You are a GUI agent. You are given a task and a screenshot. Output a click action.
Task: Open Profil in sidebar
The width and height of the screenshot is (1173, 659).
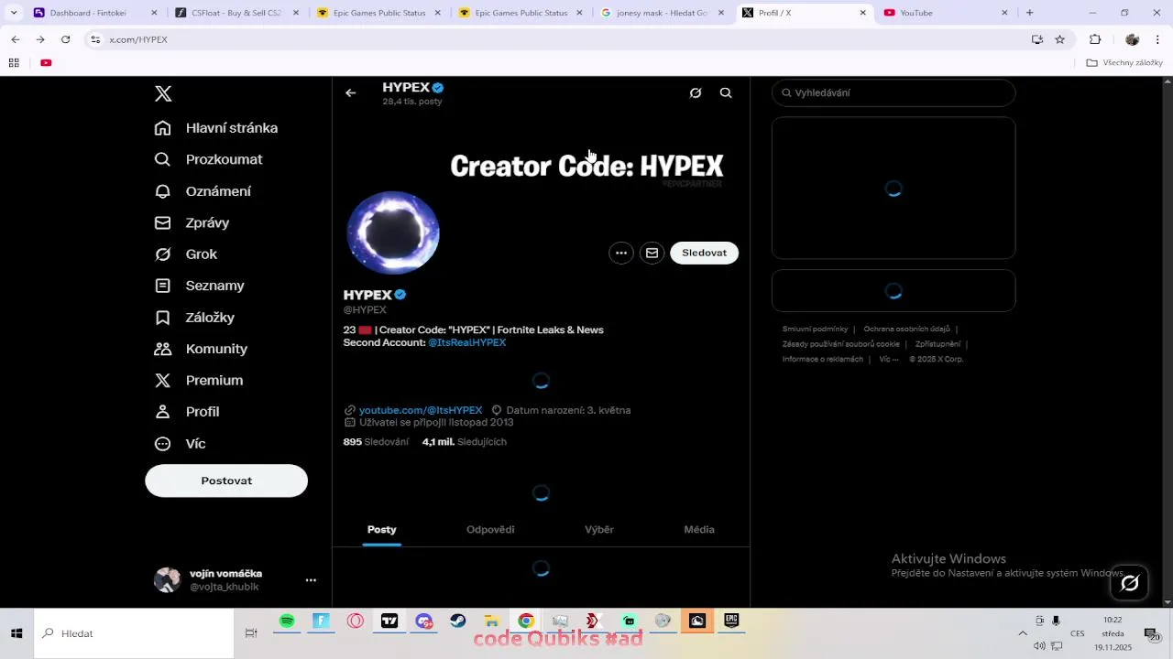[x=188, y=412]
